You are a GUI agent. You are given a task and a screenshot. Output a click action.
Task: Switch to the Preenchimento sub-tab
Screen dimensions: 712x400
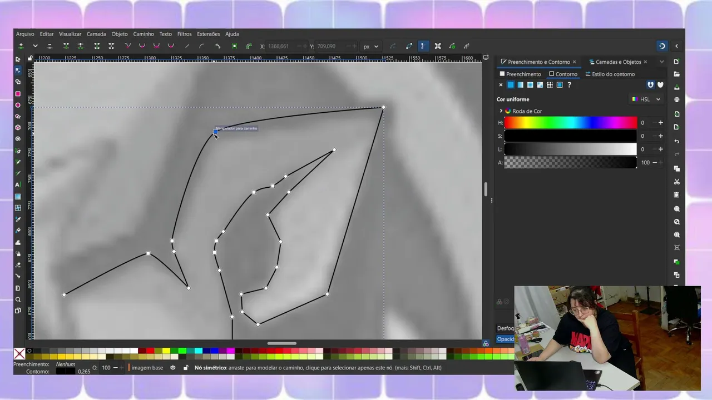[520, 74]
